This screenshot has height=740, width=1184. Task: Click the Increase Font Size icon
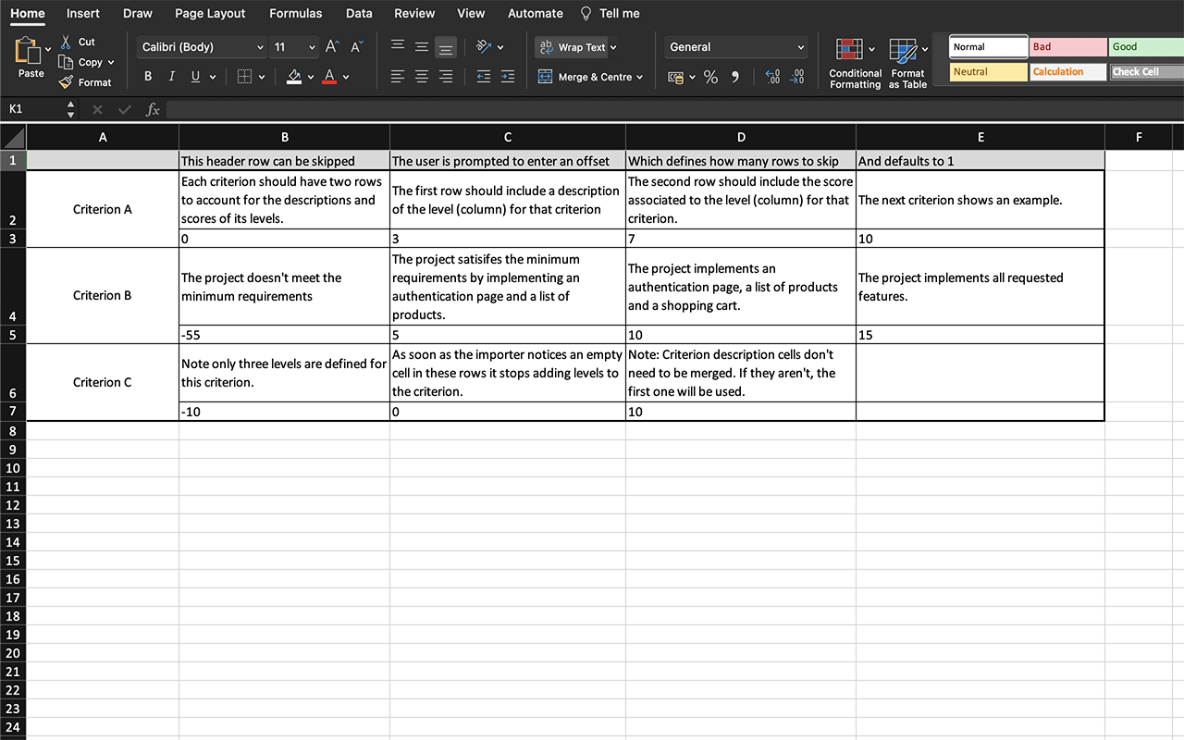(x=331, y=44)
